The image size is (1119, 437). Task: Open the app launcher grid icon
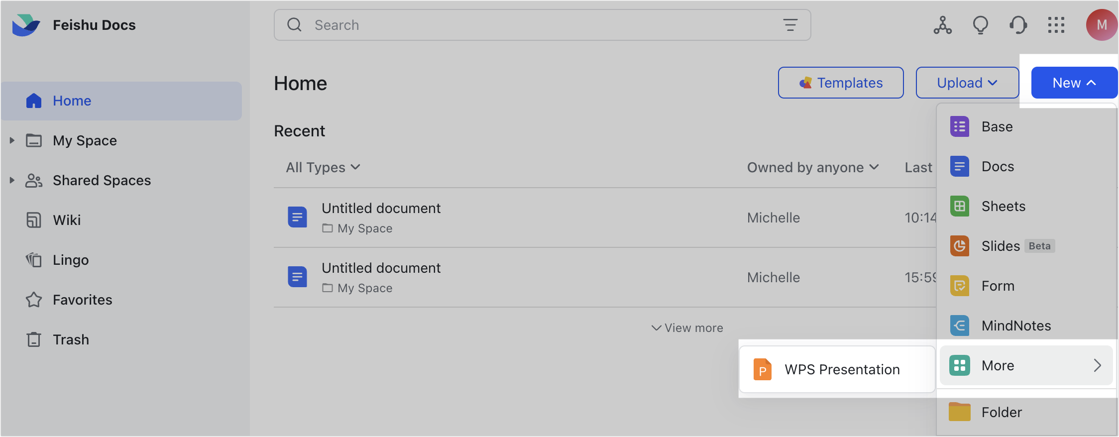[x=1056, y=25]
